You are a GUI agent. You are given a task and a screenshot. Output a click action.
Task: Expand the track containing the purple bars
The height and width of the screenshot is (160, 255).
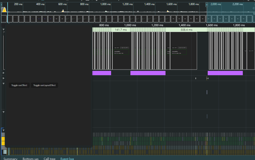3,73
